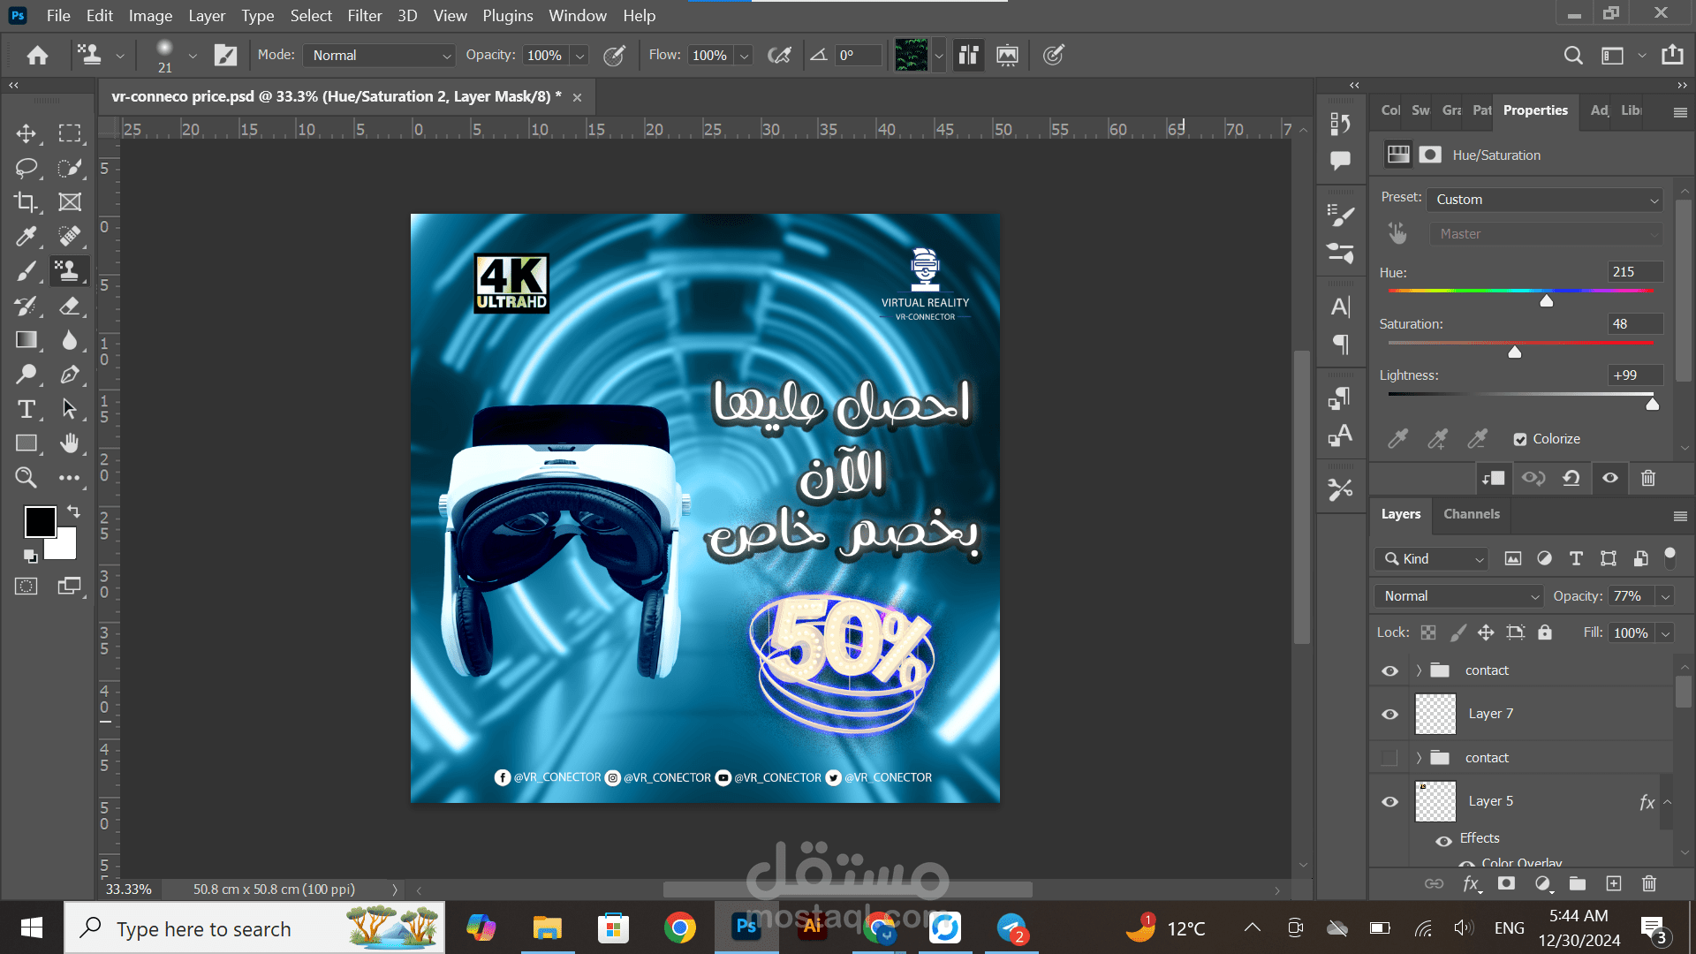Delete layer using trash icon in Layers panel
1696x954 pixels.
[1648, 883]
